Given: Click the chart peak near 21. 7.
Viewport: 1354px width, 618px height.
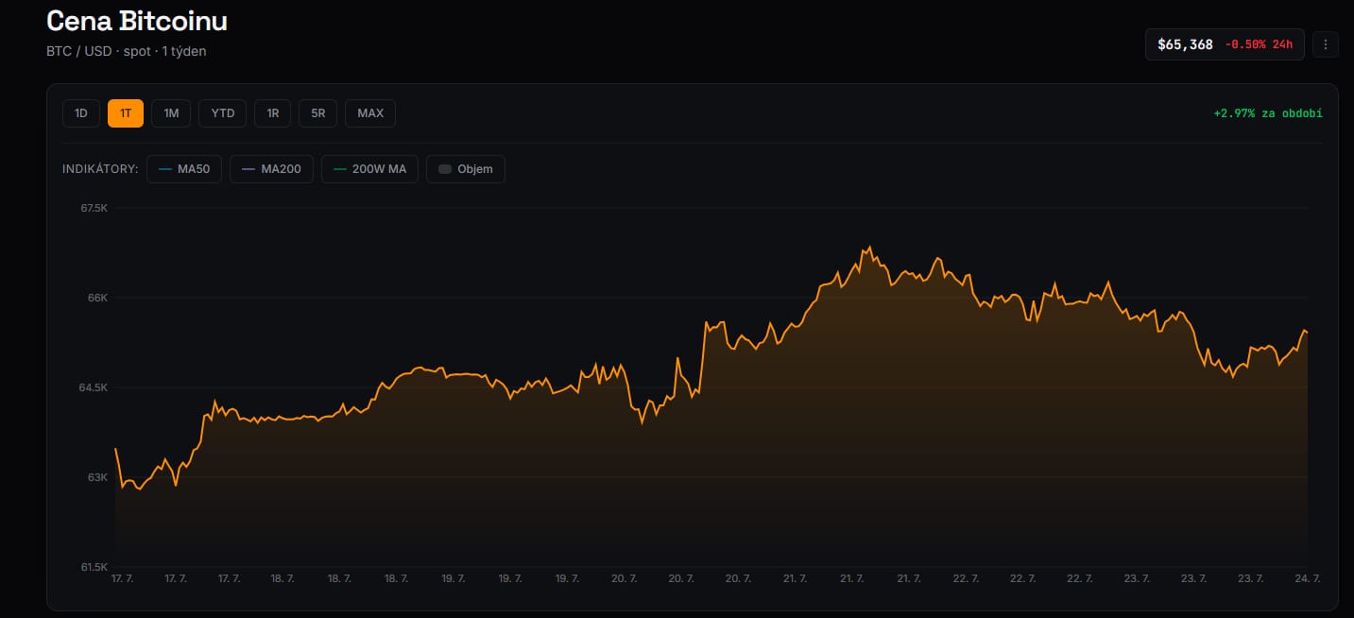Looking at the screenshot, I should 868,248.
